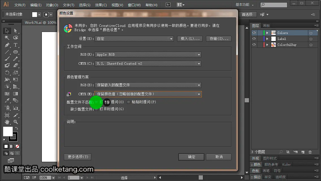Toggle missing profile 'Ask When Opening' checkbox
Viewport: 321px width, 181px height.
coord(96,109)
